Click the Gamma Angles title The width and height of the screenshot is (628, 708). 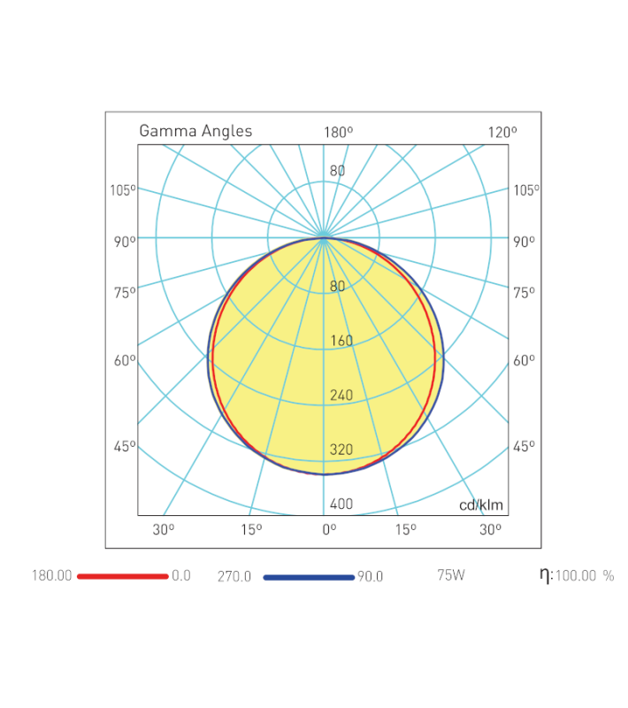(195, 131)
